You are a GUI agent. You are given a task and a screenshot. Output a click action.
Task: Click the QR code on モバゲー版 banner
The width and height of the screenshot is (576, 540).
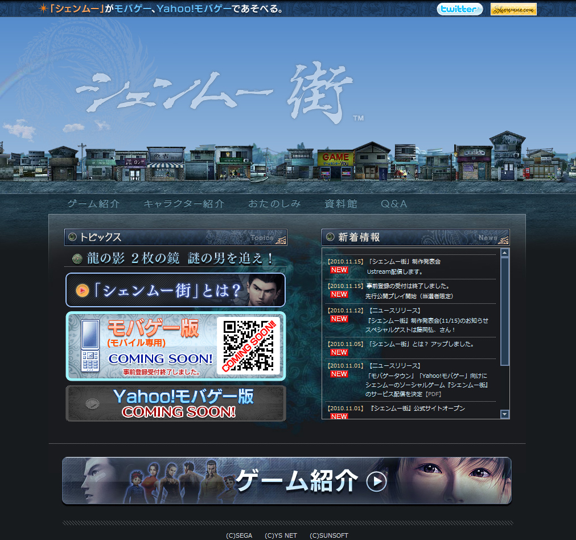pos(249,345)
